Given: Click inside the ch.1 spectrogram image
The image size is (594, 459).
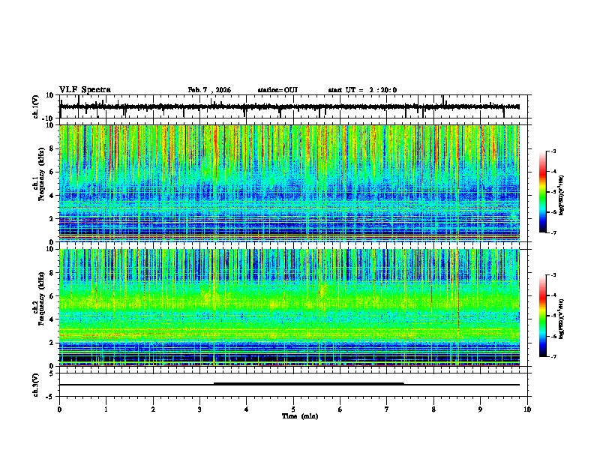Looking at the screenshot, I should 289,183.
